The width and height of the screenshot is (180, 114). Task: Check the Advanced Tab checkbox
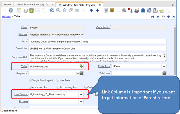click(31, 87)
